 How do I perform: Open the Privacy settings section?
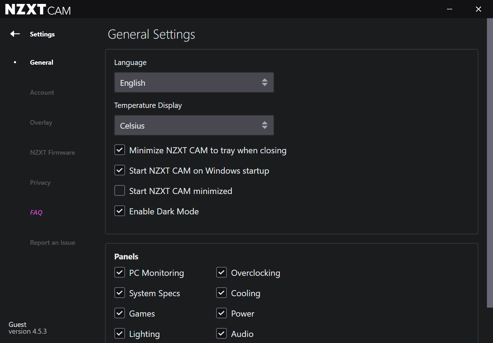[40, 182]
